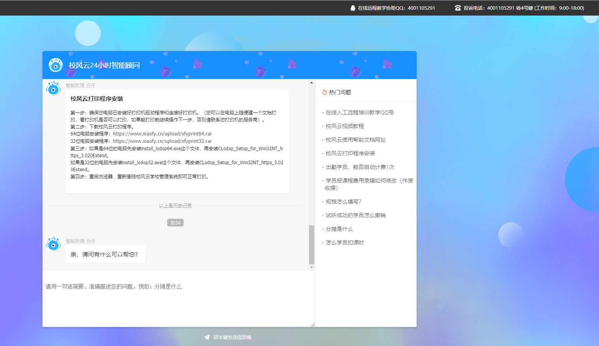Click assistant avatar beside print install message
The width and height of the screenshot is (599, 346).
(x=53, y=88)
